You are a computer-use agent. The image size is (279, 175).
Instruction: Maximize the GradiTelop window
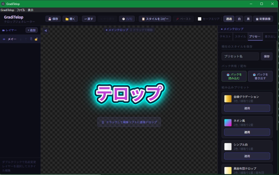262,4
